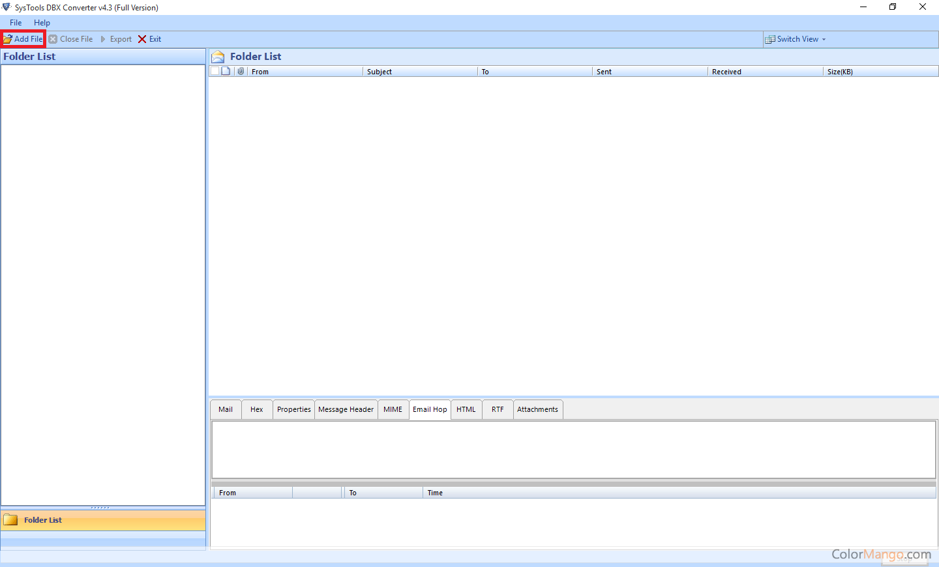Sort messages by Subject column
939x567 pixels.
point(421,72)
